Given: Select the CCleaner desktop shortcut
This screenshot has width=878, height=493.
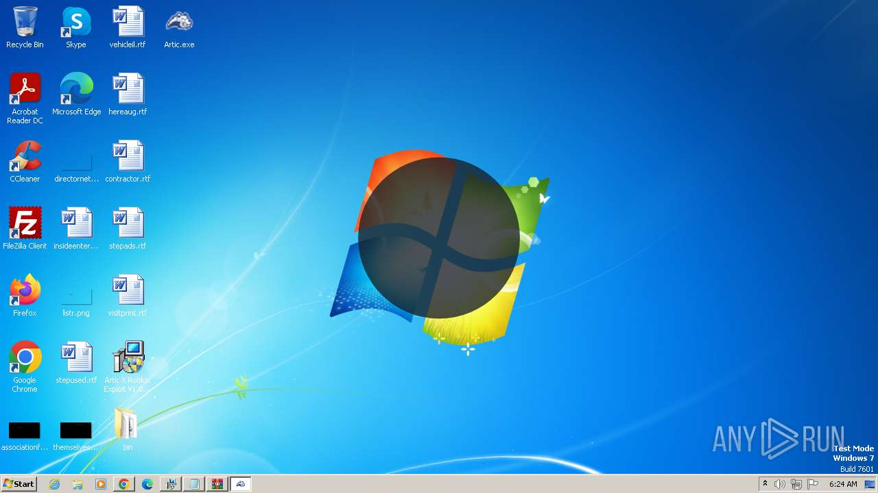Looking at the screenshot, I should [25, 162].
